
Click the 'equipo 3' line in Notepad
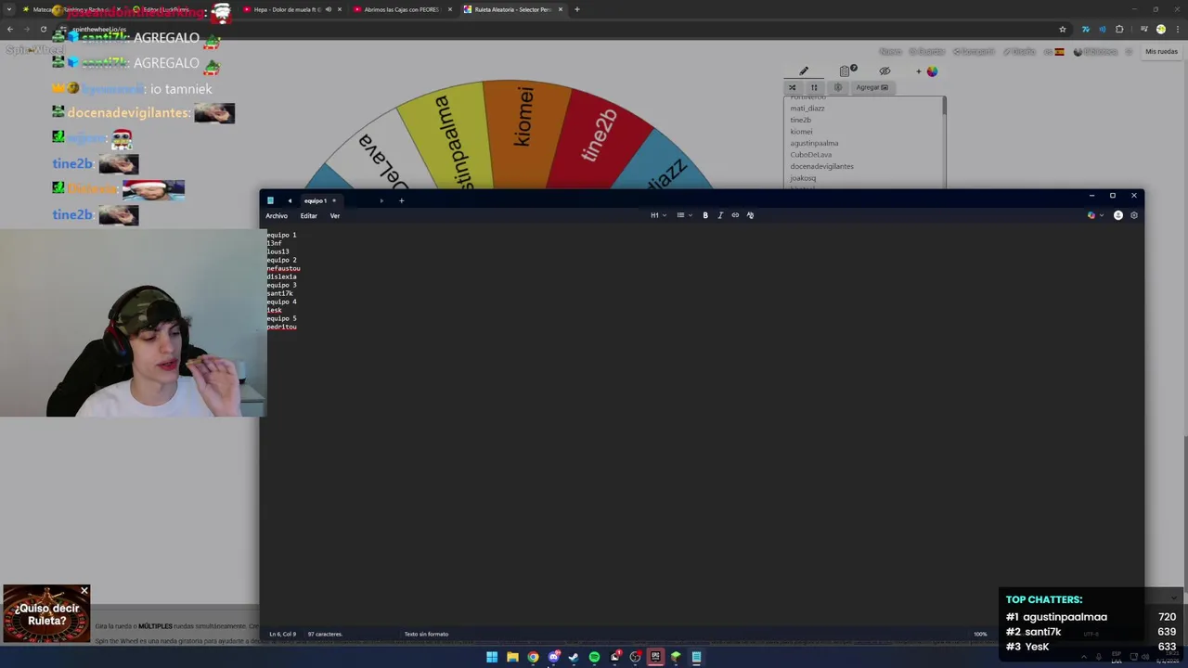(x=281, y=285)
